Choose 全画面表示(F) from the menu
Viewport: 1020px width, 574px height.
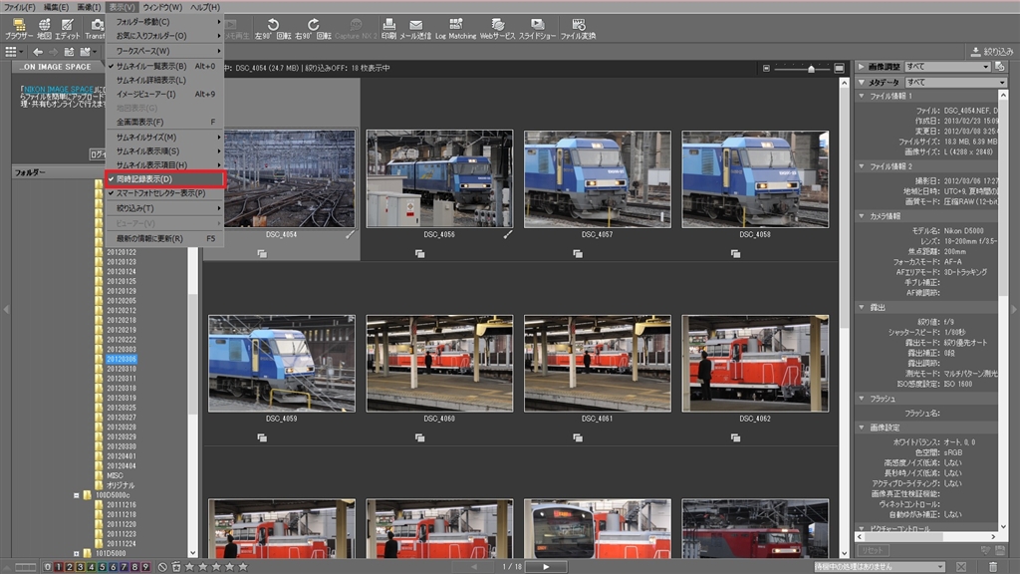pyautogui.click(x=140, y=122)
